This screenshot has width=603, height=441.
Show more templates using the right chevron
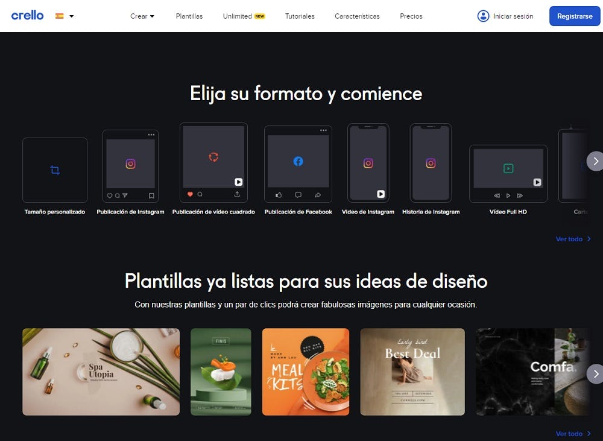[x=595, y=372]
